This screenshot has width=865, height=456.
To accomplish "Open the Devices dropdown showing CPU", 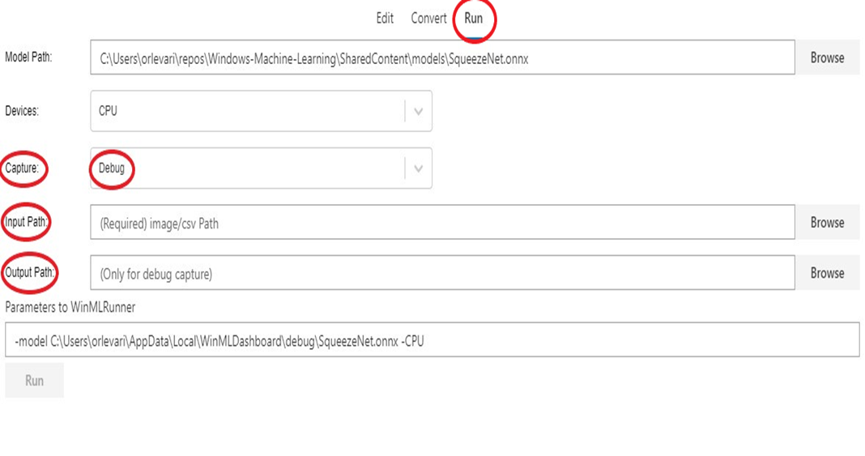I will [261, 111].
